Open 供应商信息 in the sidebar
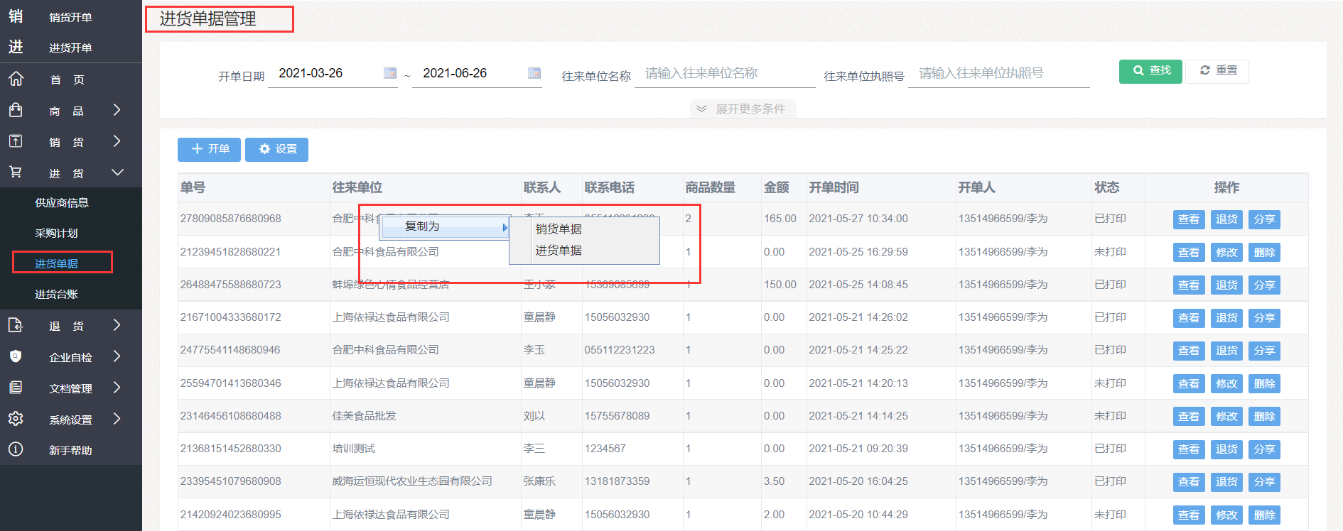 click(62, 203)
